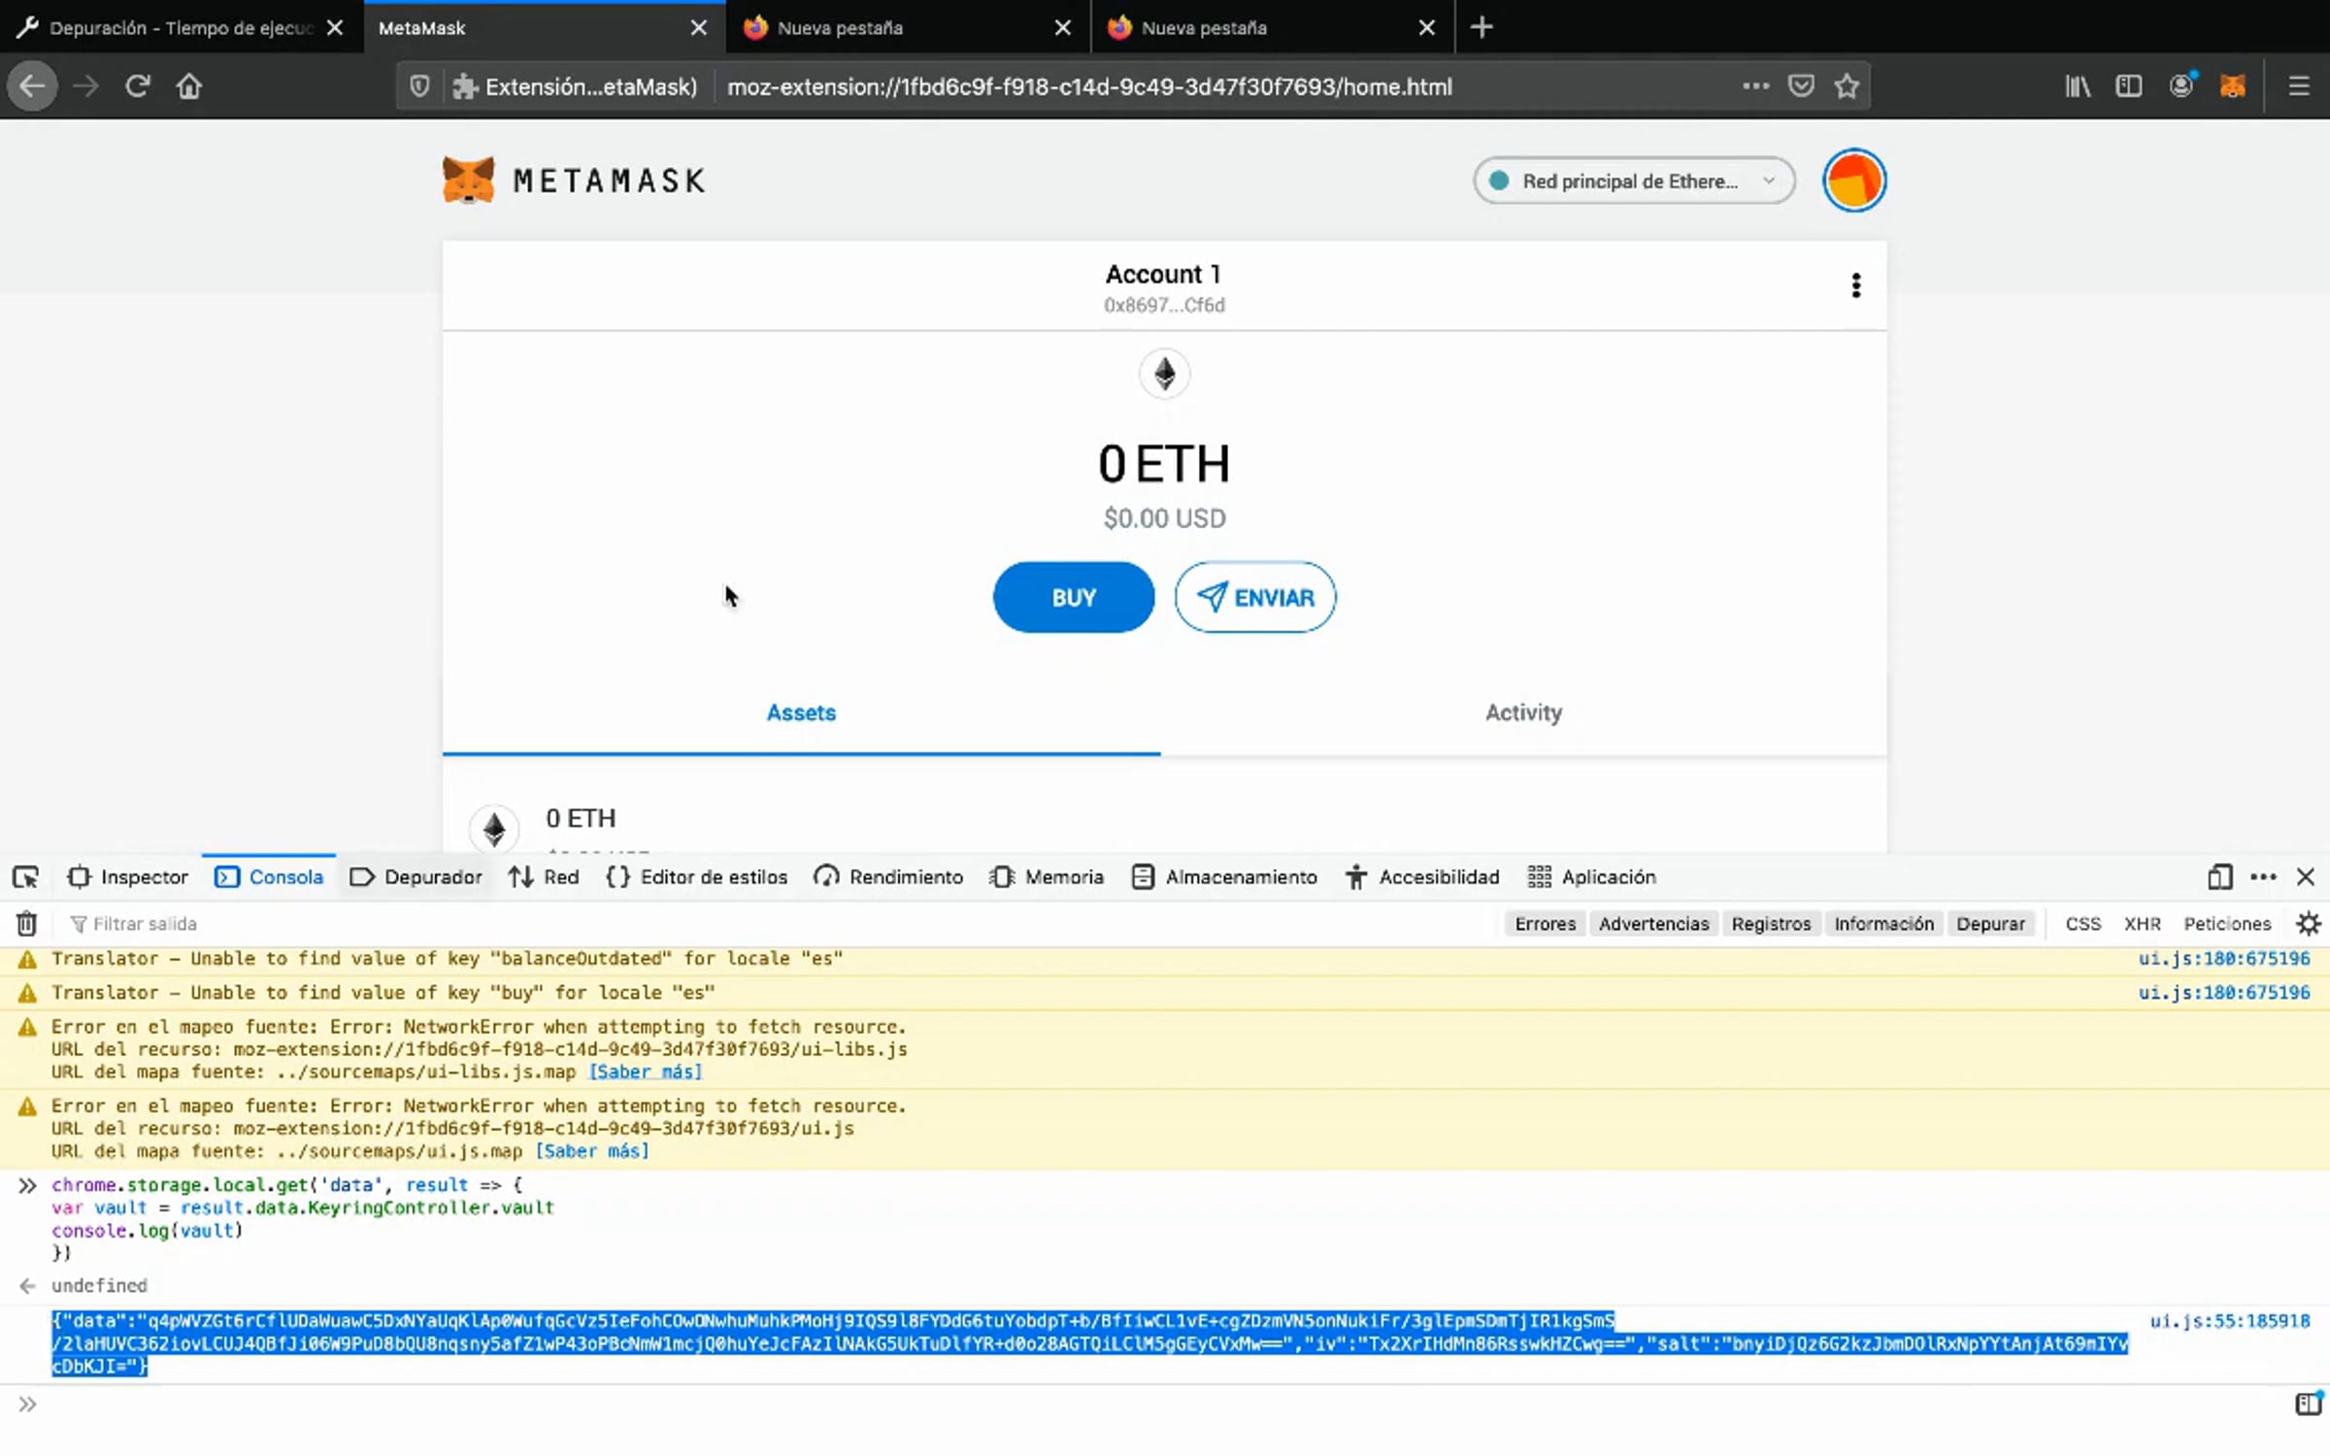The height and width of the screenshot is (1456, 2330).
Task: Toggle XHR console filter
Action: click(x=2142, y=924)
